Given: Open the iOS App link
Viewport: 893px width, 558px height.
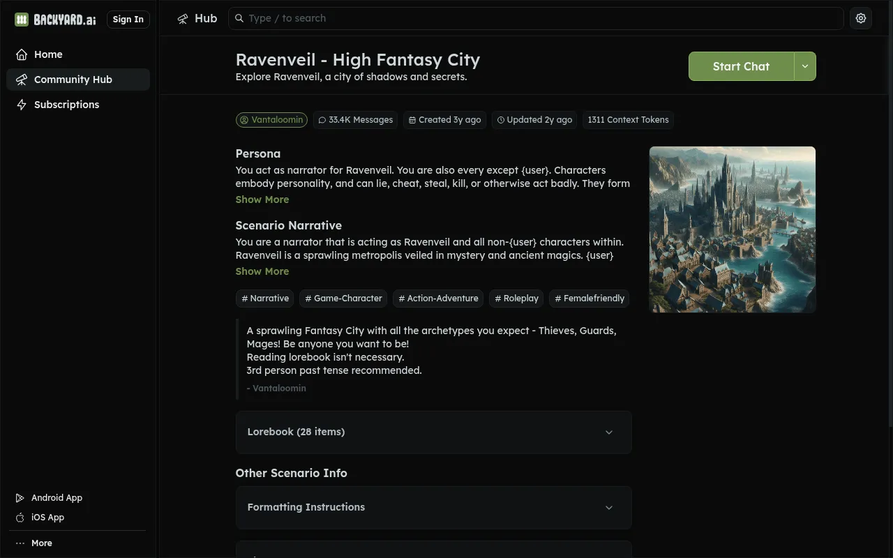Looking at the screenshot, I should tap(40, 518).
